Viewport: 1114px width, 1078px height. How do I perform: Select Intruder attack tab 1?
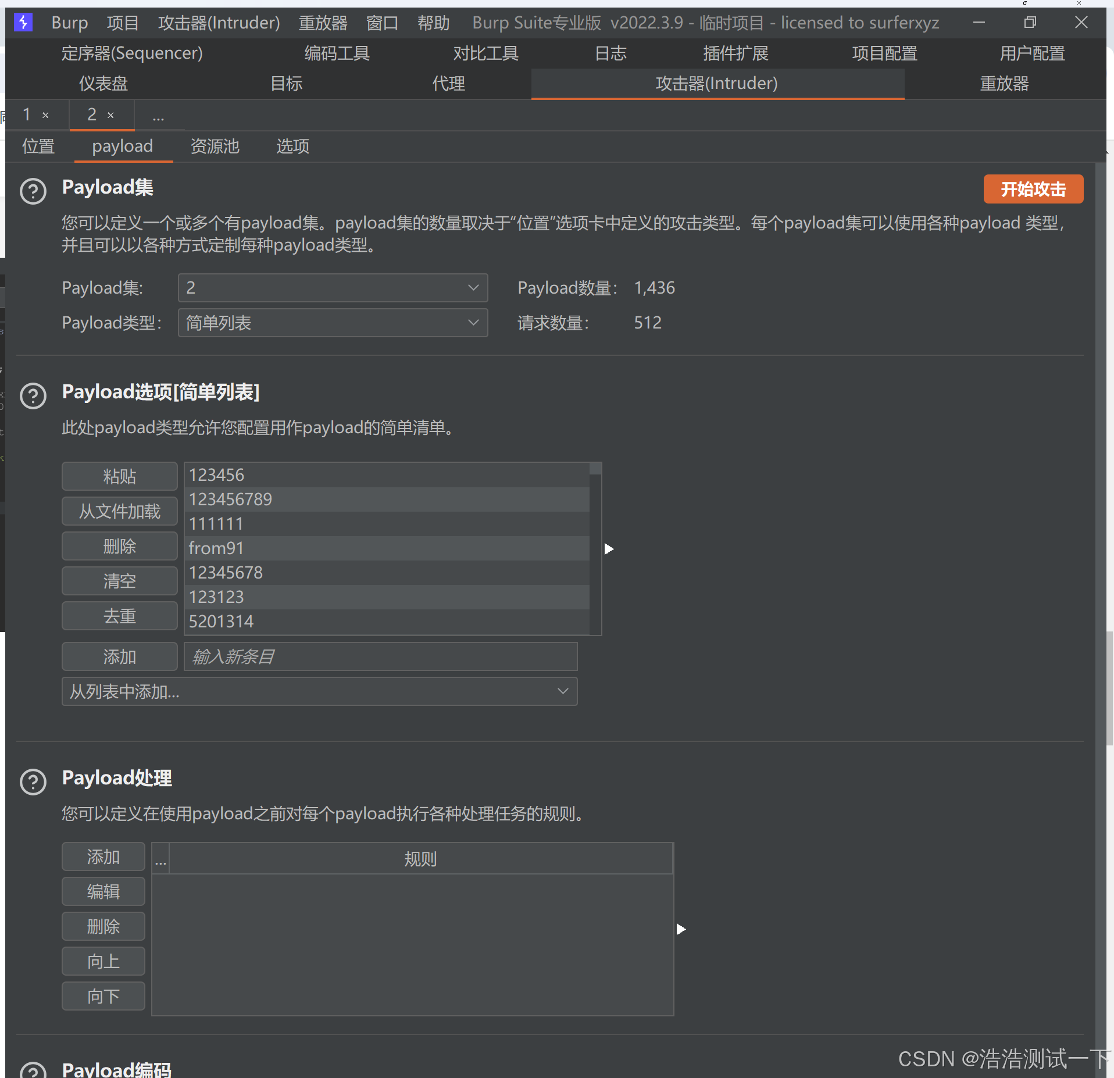(x=27, y=115)
